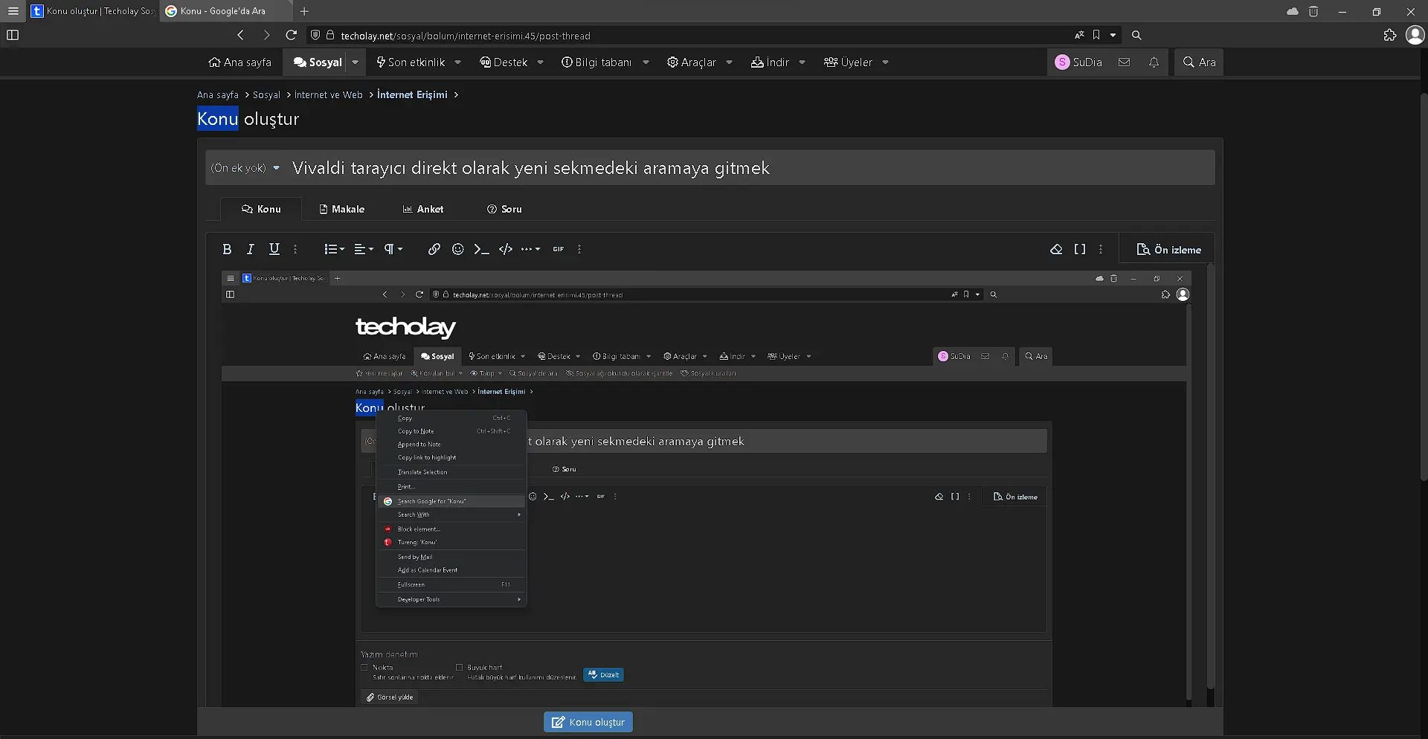Select the Soru thread type tab
The image size is (1428, 739).
504,209
